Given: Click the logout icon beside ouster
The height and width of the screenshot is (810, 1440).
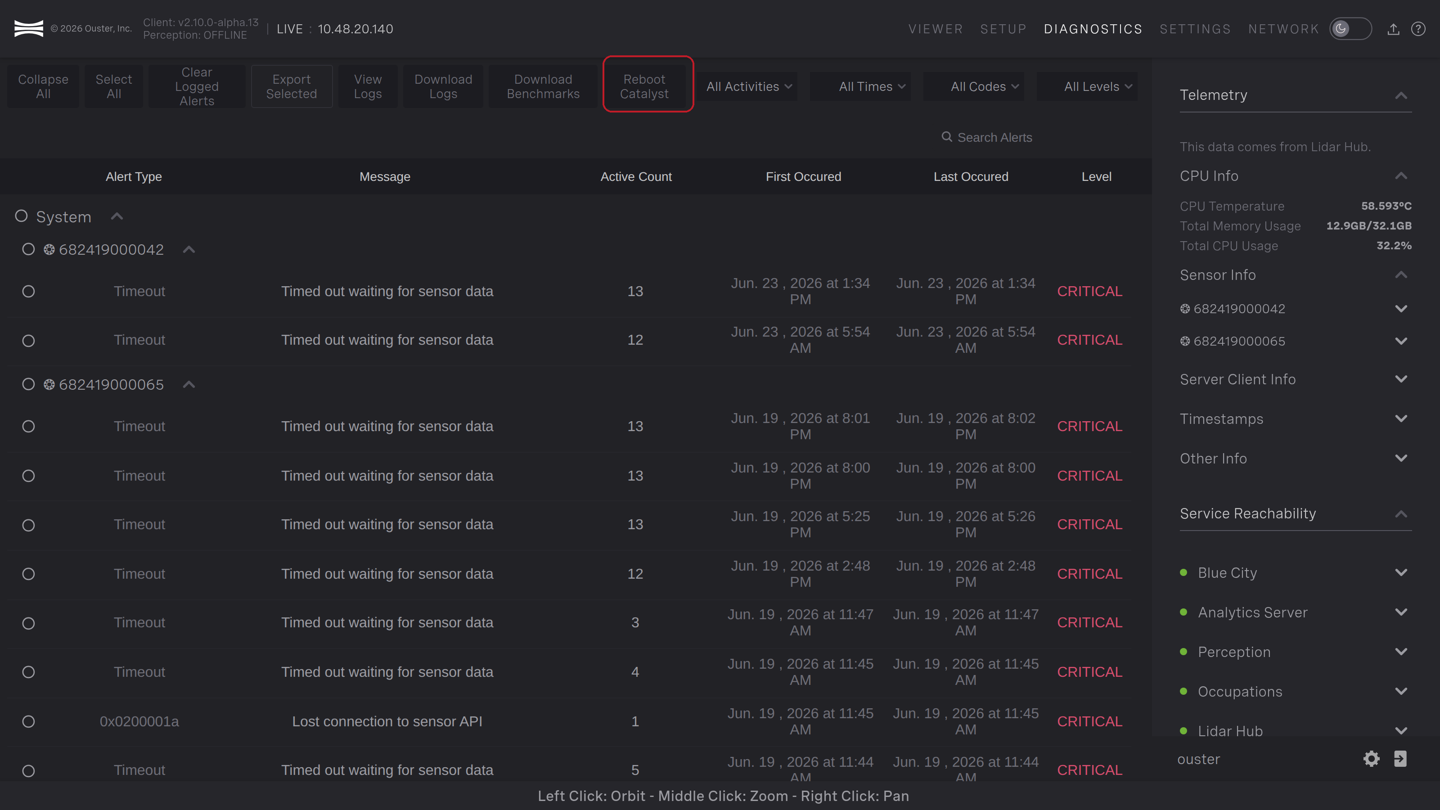Looking at the screenshot, I should point(1400,759).
